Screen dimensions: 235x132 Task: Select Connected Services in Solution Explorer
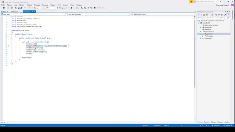[x=211, y=25]
